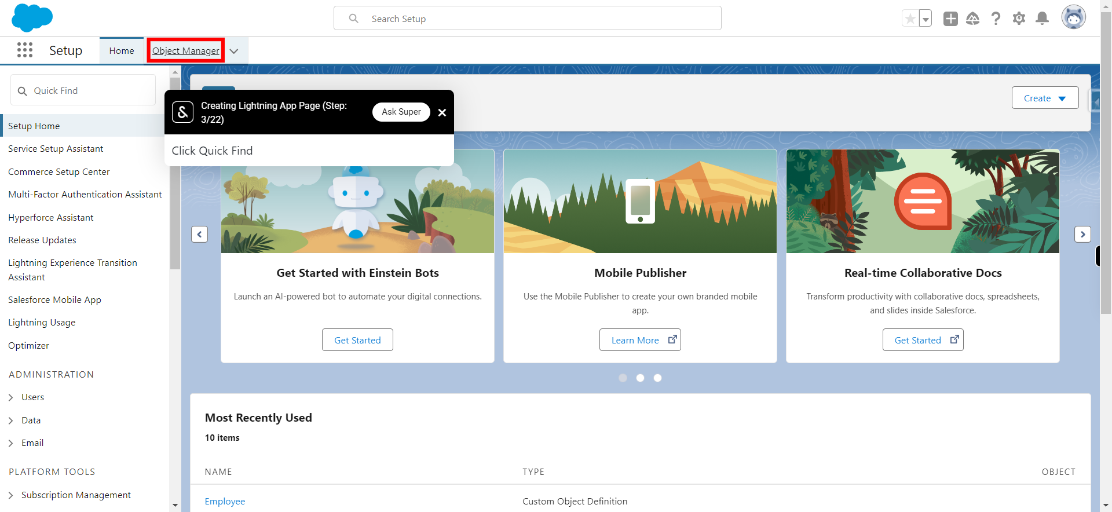Click in the Search Setup field
The width and height of the screenshot is (1112, 512).
pos(527,19)
